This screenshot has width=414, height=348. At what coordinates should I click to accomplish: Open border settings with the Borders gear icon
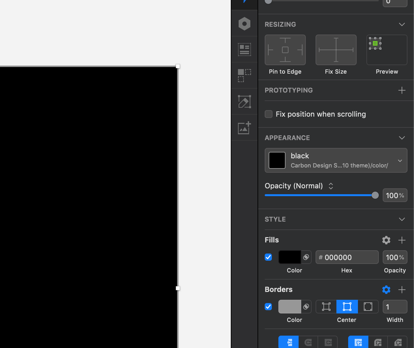(x=386, y=290)
